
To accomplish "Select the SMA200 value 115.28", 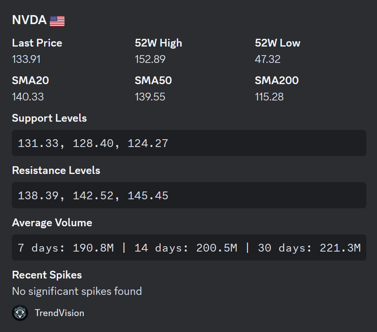I will (x=269, y=97).
